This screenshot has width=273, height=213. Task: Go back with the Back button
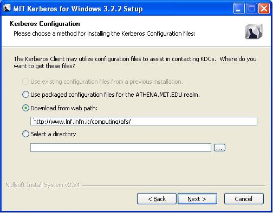click(x=157, y=199)
